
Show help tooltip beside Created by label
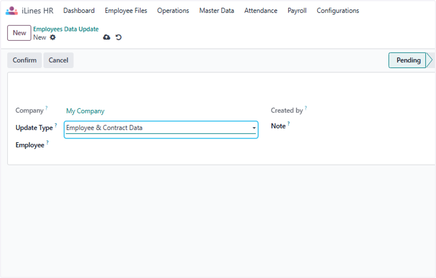click(306, 108)
